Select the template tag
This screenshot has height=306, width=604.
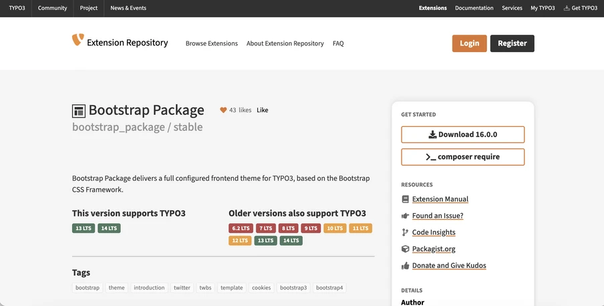[x=231, y=288]
